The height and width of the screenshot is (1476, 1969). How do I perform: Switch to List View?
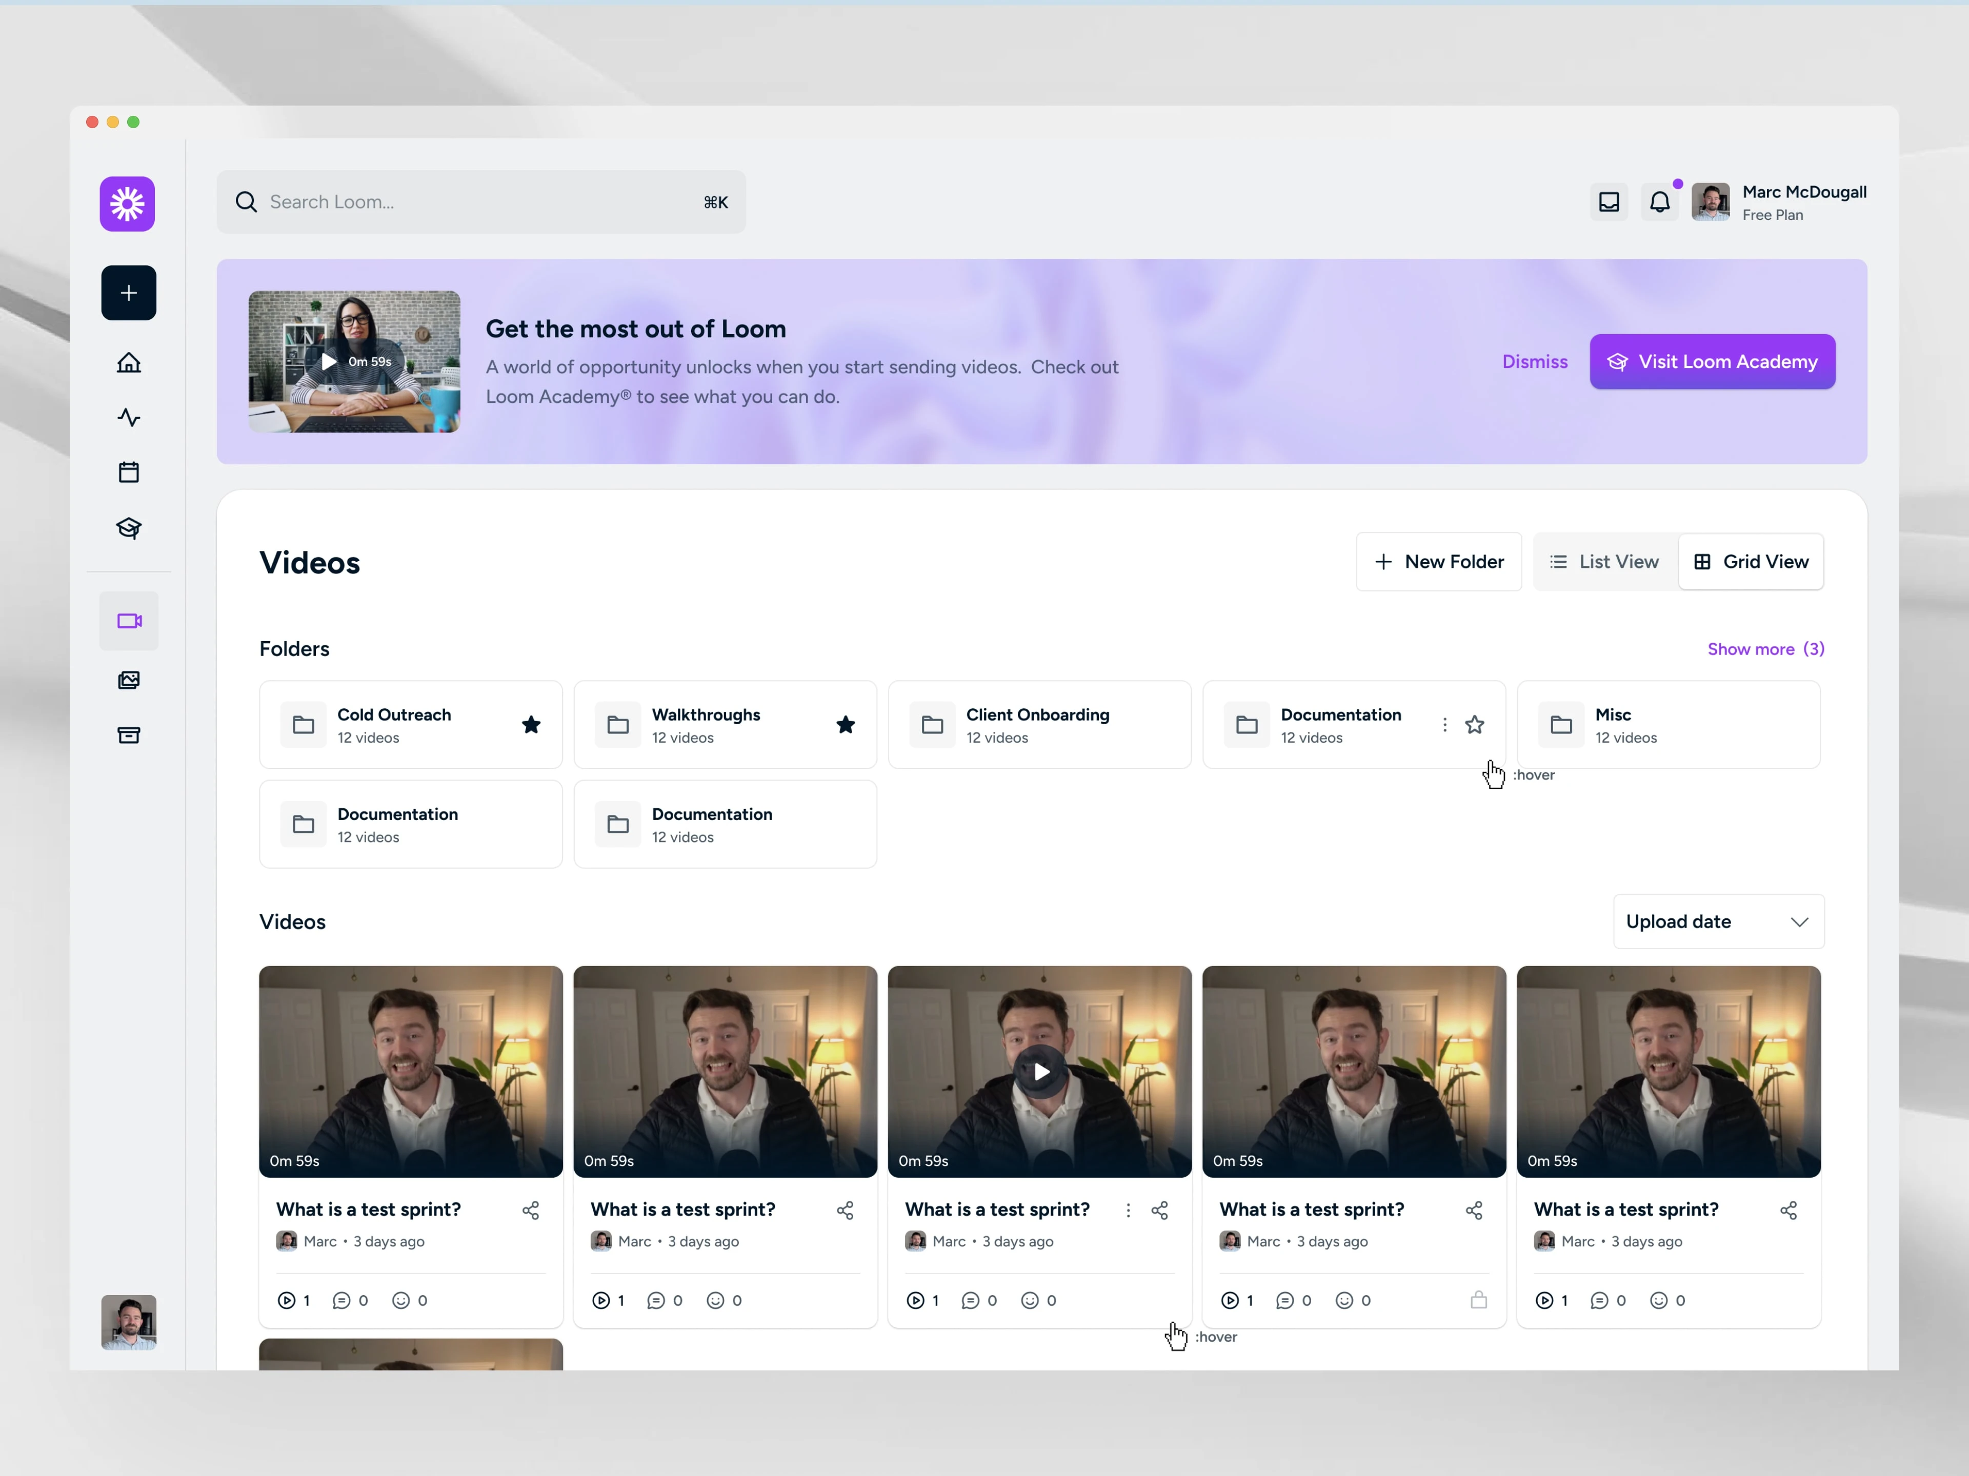tap(1604, 561)
